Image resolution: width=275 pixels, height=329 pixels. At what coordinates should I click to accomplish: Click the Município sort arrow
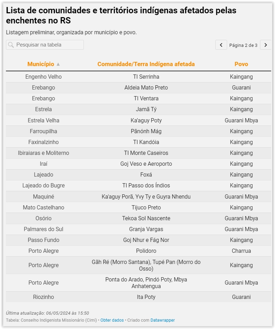(58, 64)
